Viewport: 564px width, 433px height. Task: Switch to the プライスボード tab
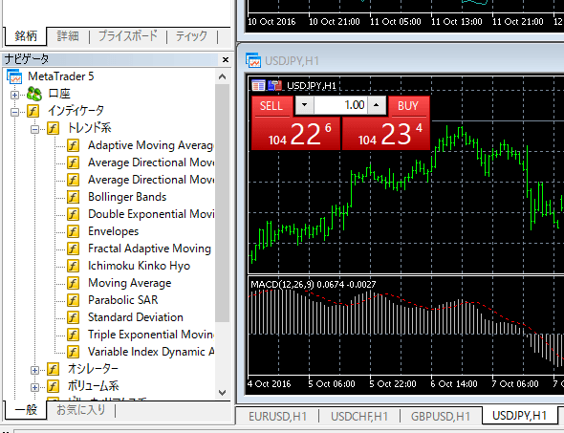pos(128,36)
